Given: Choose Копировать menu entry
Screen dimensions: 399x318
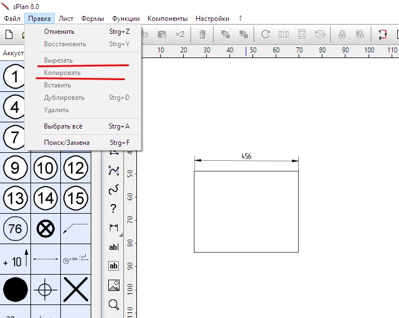Looking at the screenshot, I should point(83,73).
